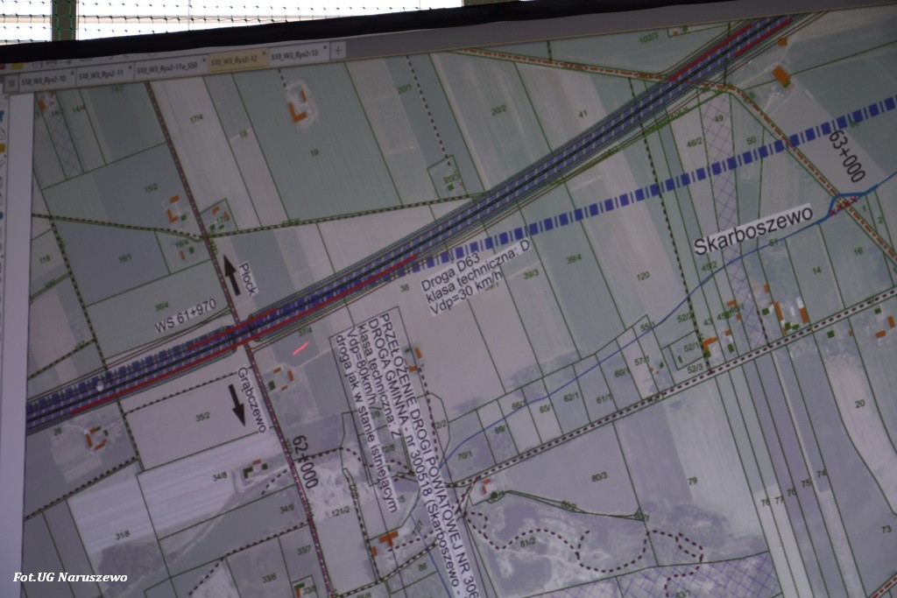Click parcel number 31/8
897x598 pixels.
click(123, 536)
